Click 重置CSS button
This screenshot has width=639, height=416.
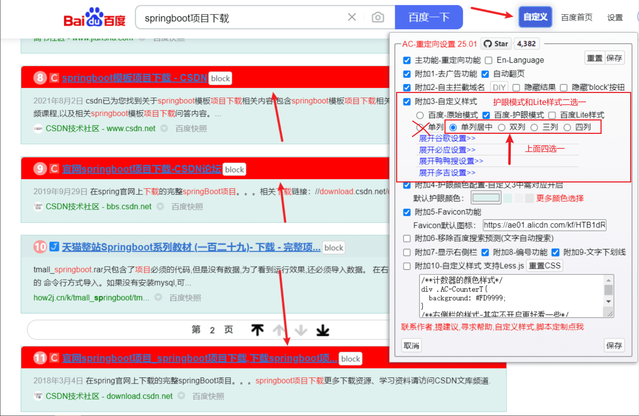544,266
